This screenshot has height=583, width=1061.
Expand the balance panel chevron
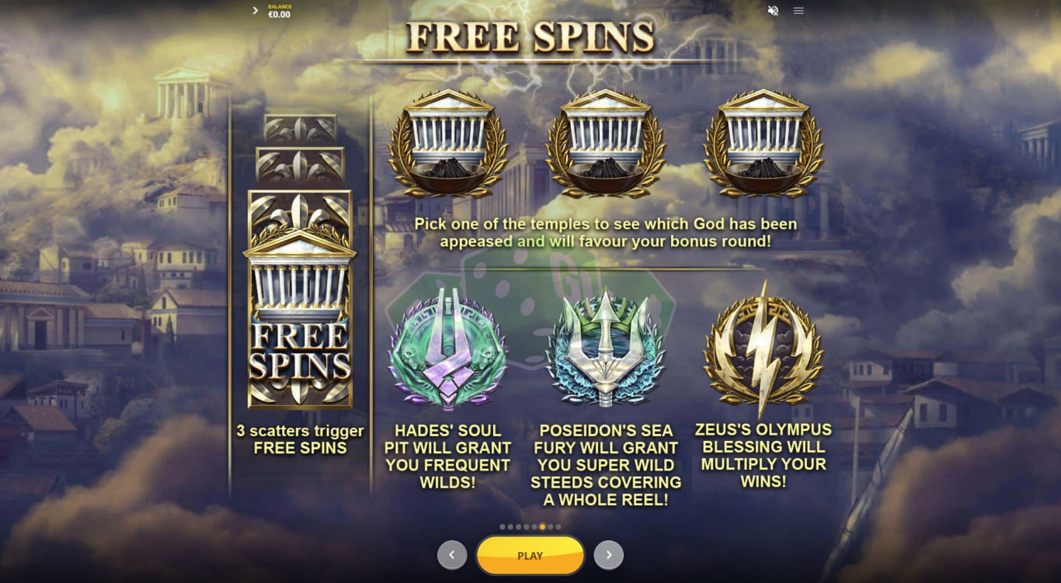pos(255,11)
